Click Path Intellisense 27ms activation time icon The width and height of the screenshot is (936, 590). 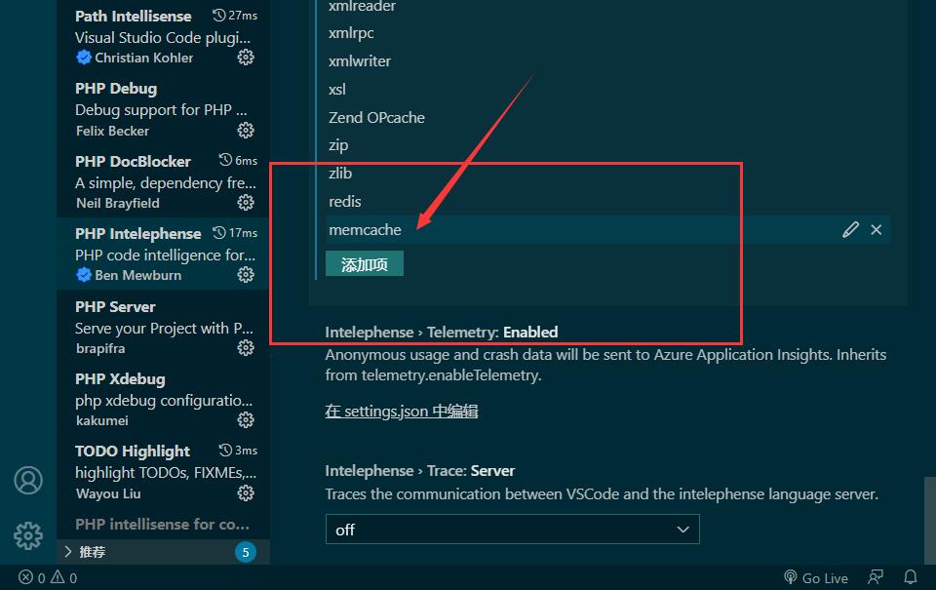pos(219,16)
